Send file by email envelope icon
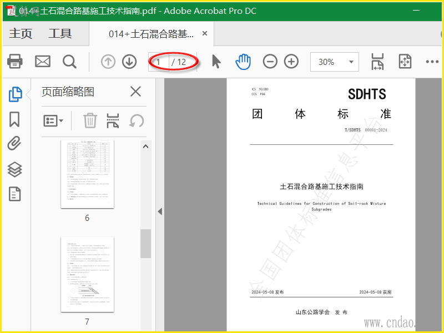444x333 pixels. [43, 61]
